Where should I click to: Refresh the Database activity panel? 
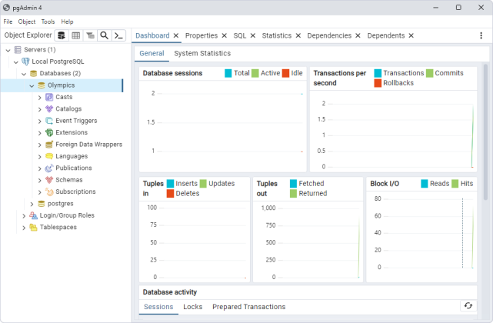point(469,306)
